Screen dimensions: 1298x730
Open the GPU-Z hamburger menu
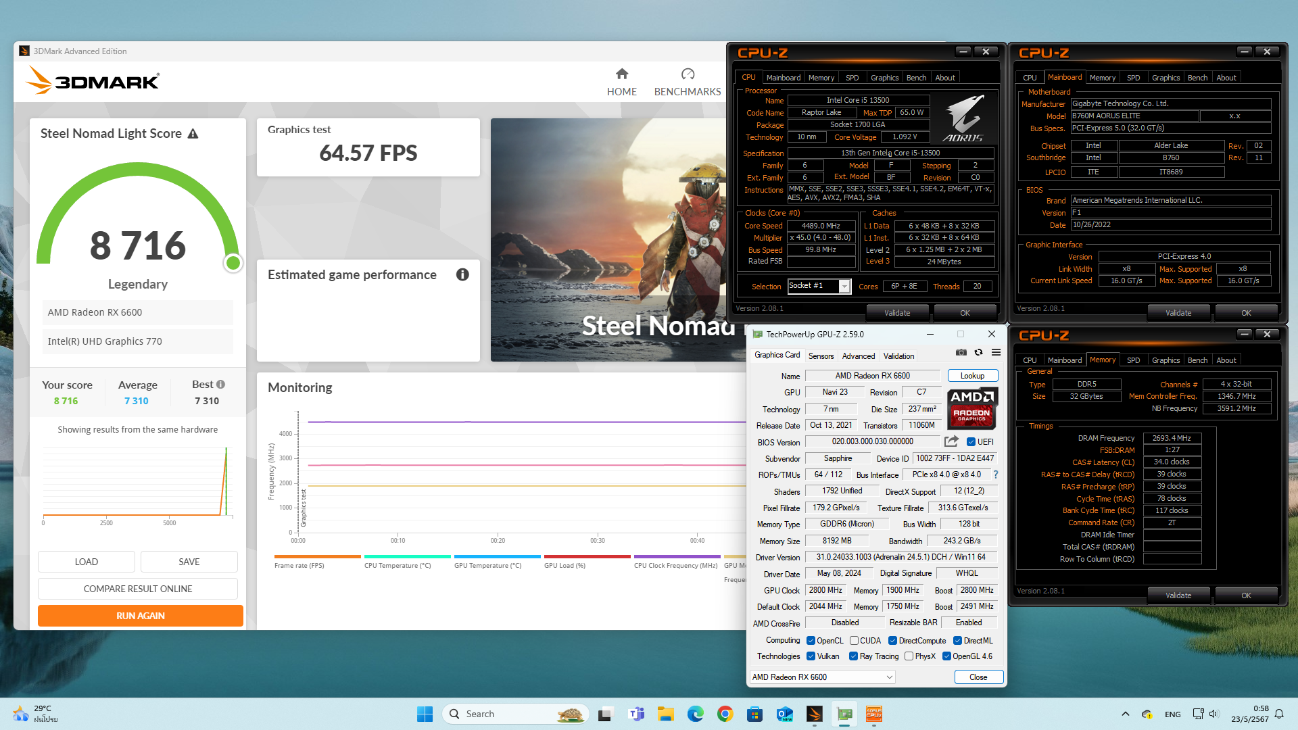[x=996, y=352]
